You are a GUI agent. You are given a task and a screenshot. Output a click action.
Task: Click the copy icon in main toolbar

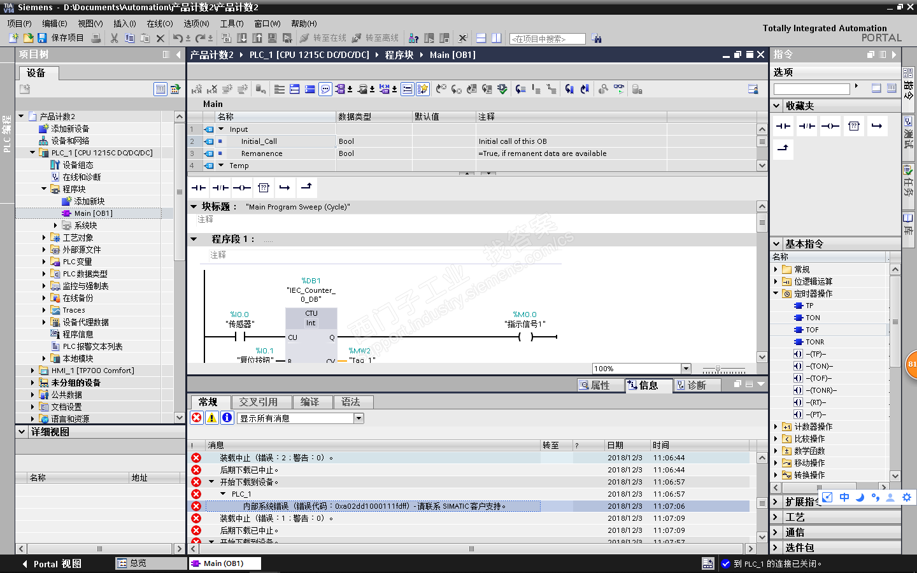pos(130,38)
